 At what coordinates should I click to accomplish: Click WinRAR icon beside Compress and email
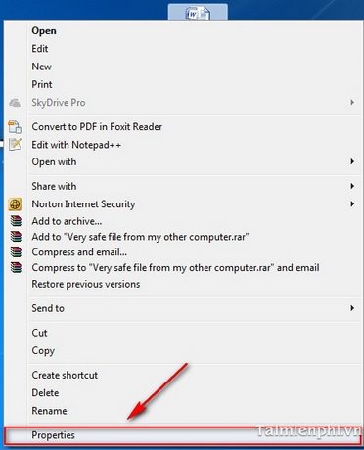[16, 252]
